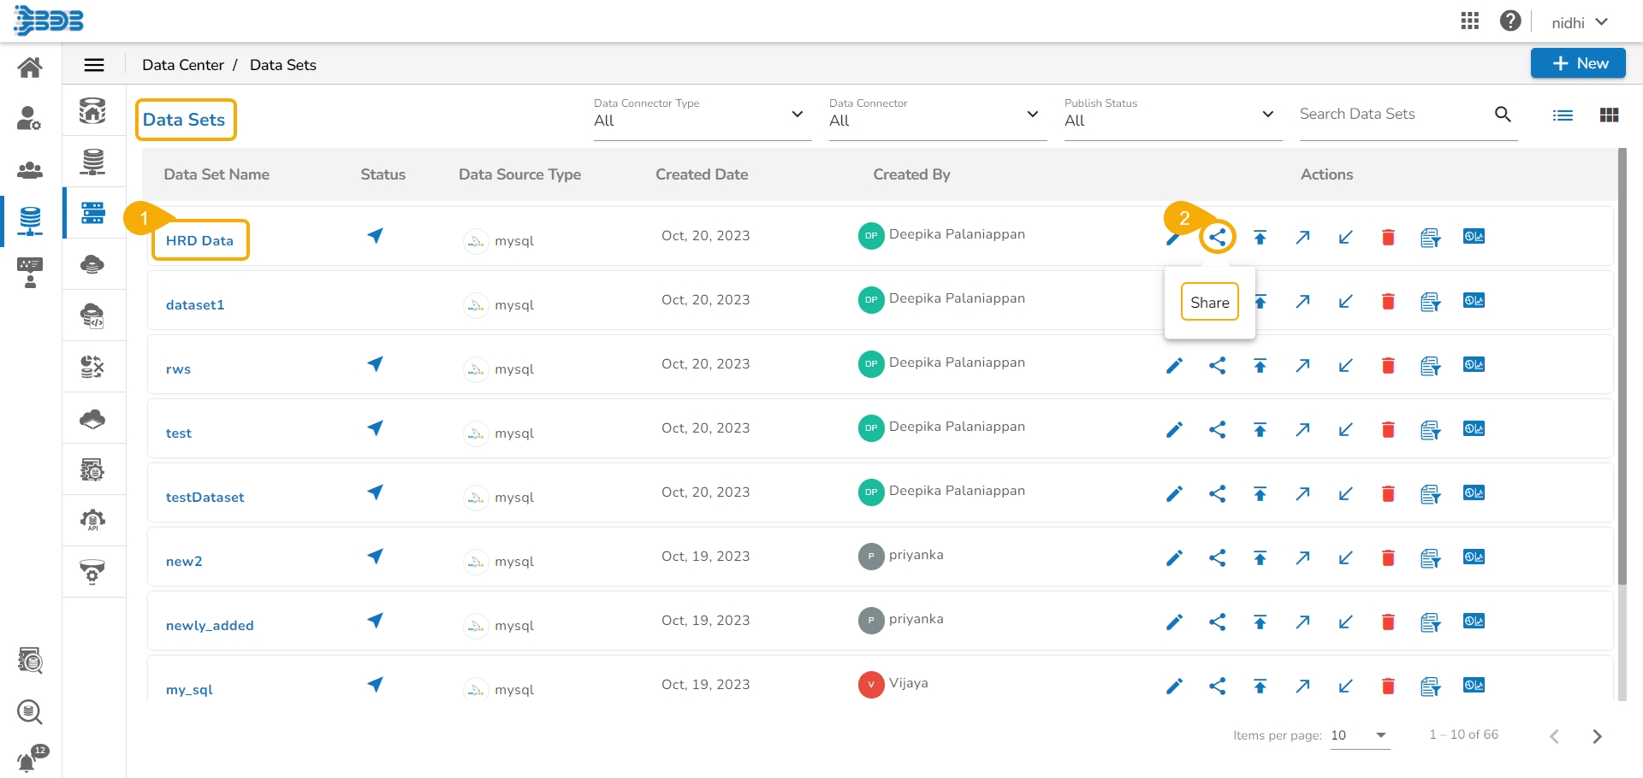1643x778 pixels.
Task: Open the home icon in left sidebar
Action: pos(30,68)
